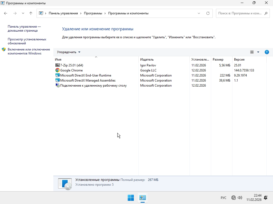Select Microsoft DirectX End-User Runtime name
Image resolution: width=273 pixels, height=204 pixels.
(86, 75)
